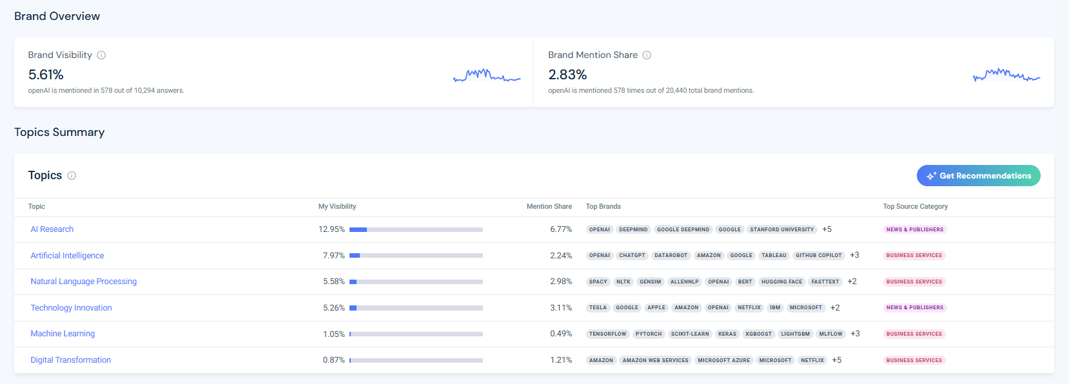Click the Get Recommendations button
Screen dimensions: 1069x384
coord(978,176)
